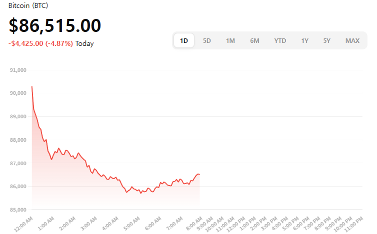Image resolution: width=377 pixels, height=234 pixels.
Task: Switch to the 5D chart range
Action: click(206, 41)
